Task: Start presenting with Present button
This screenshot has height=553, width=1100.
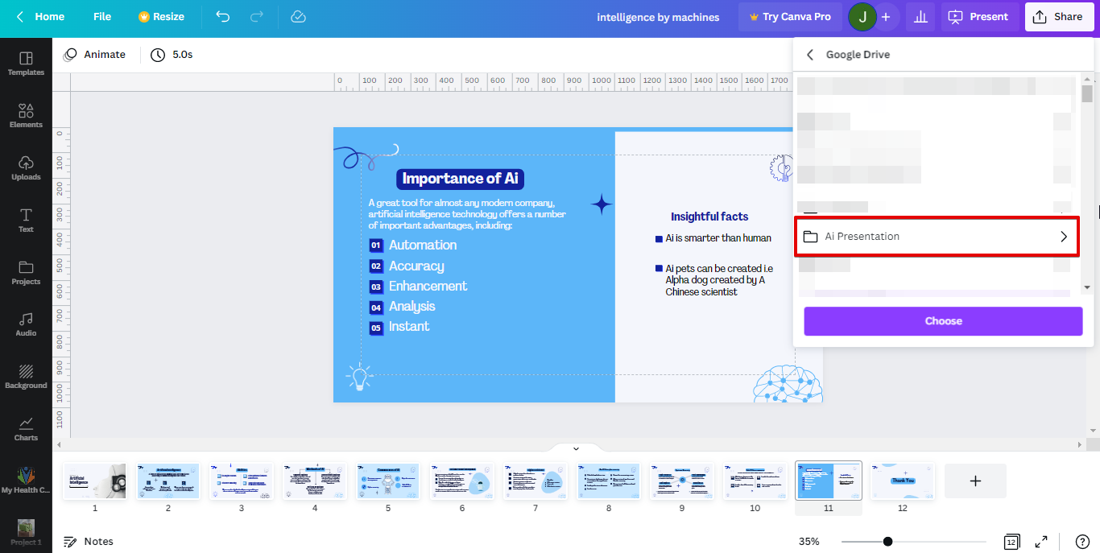Action: pos(979,17)
